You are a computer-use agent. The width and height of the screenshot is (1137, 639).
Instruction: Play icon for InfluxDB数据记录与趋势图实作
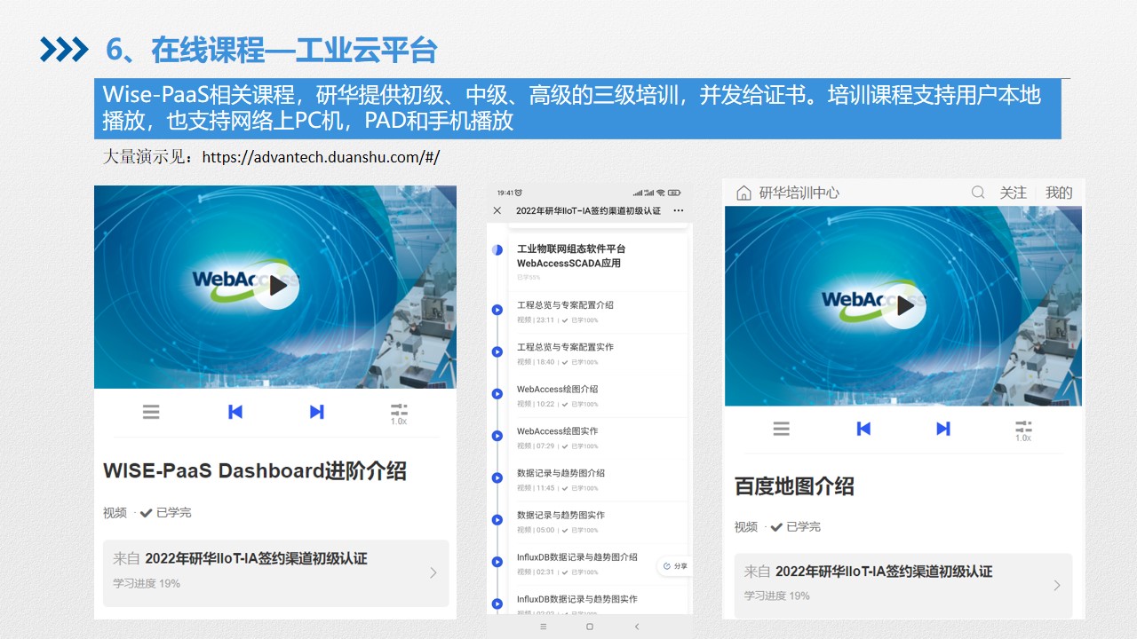[497, 603]
